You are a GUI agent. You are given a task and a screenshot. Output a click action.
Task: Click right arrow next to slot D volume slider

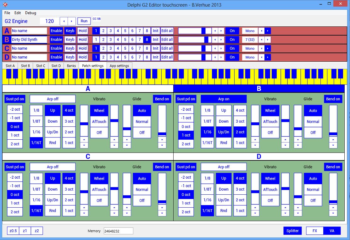tap(221, 57)
